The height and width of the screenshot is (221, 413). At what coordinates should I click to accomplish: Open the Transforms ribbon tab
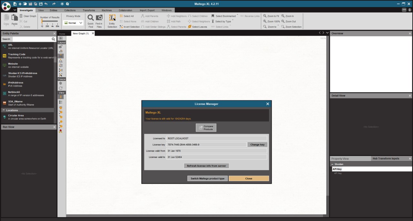coord(89,10)
